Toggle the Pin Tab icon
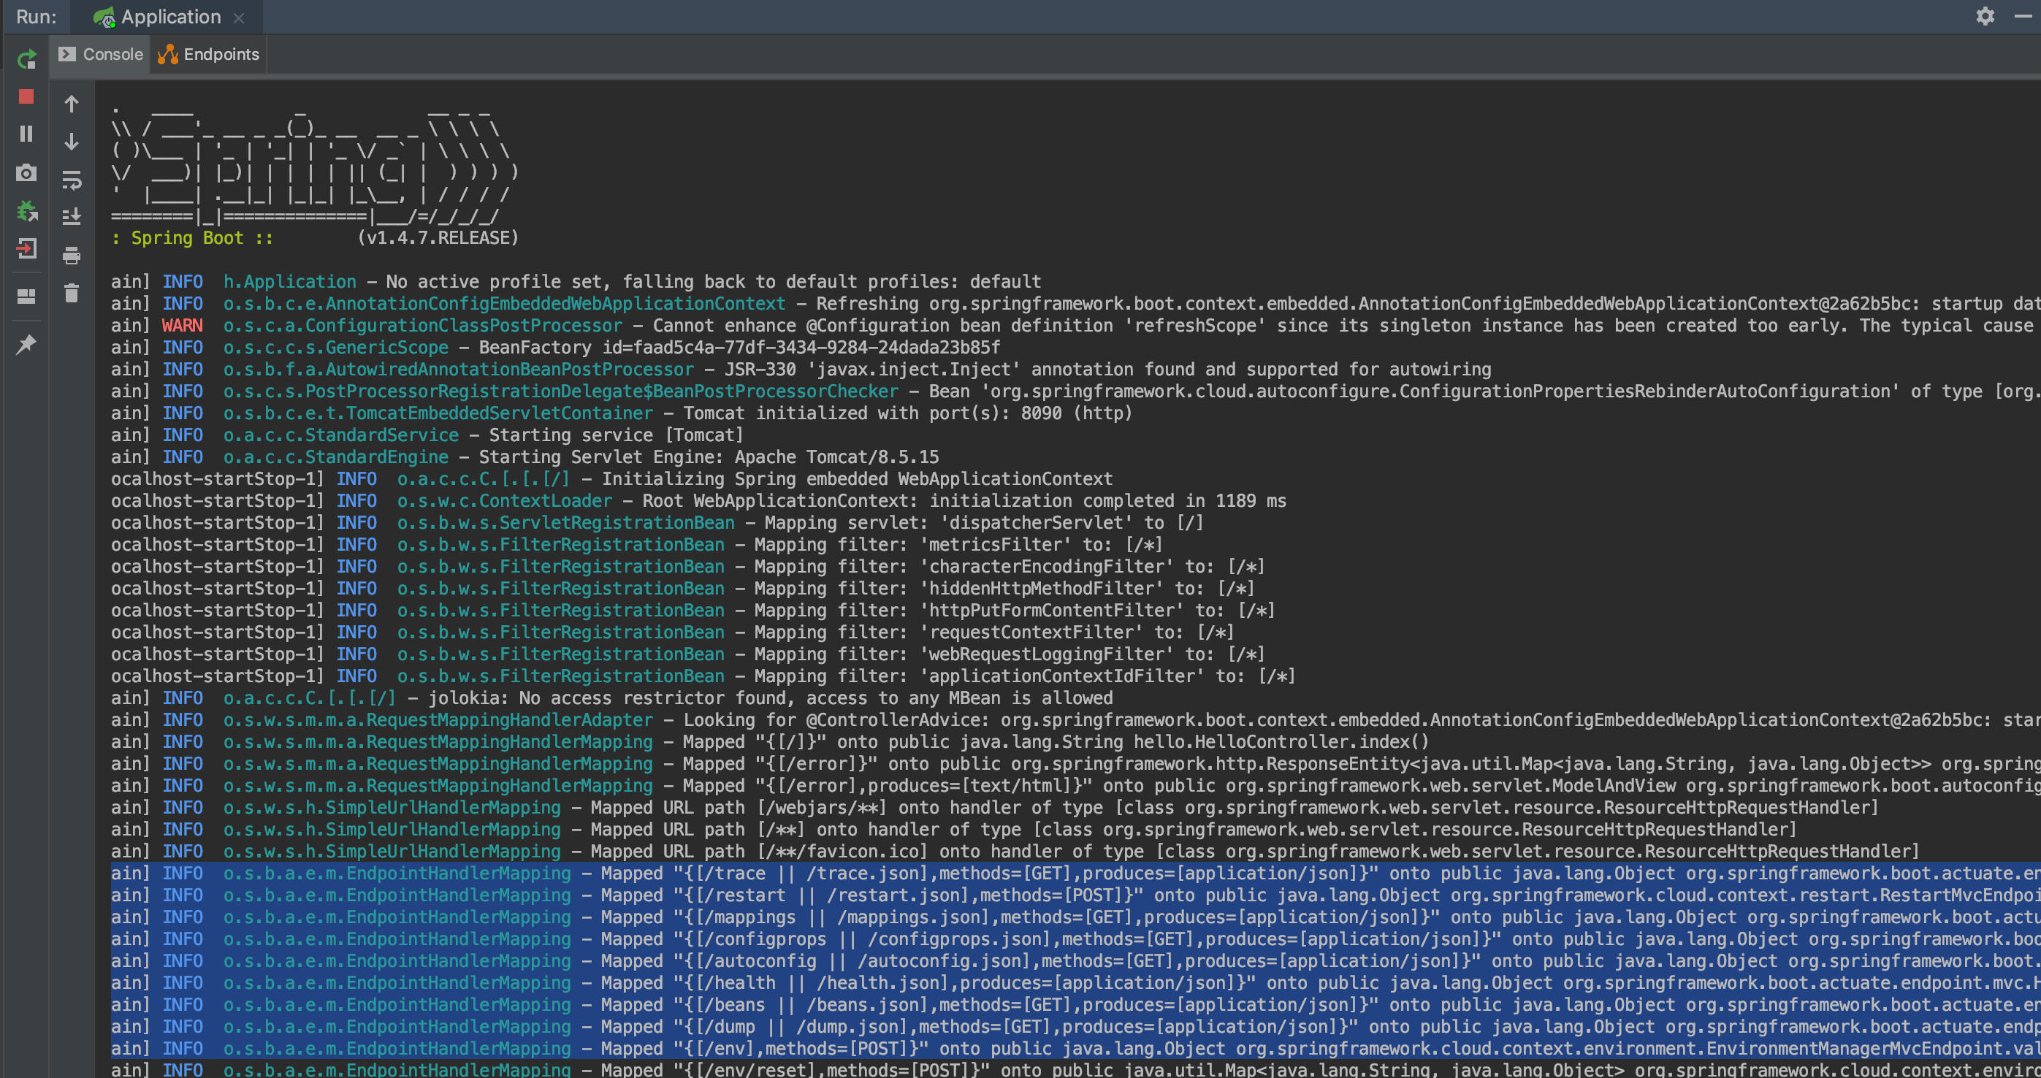 tap(26, 345)
